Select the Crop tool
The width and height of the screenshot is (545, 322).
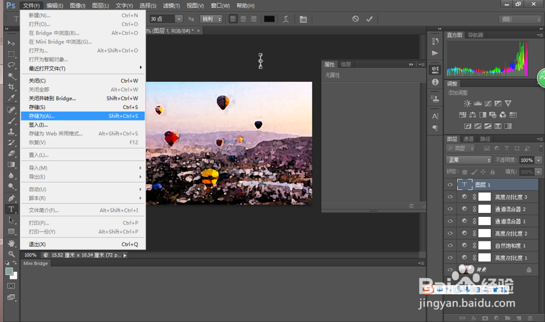tap(11, 87)
